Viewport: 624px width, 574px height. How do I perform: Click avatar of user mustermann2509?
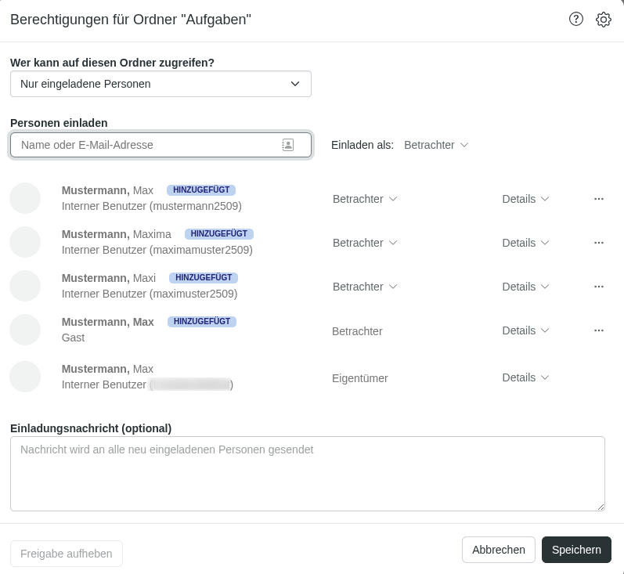[x=25, y=199]
